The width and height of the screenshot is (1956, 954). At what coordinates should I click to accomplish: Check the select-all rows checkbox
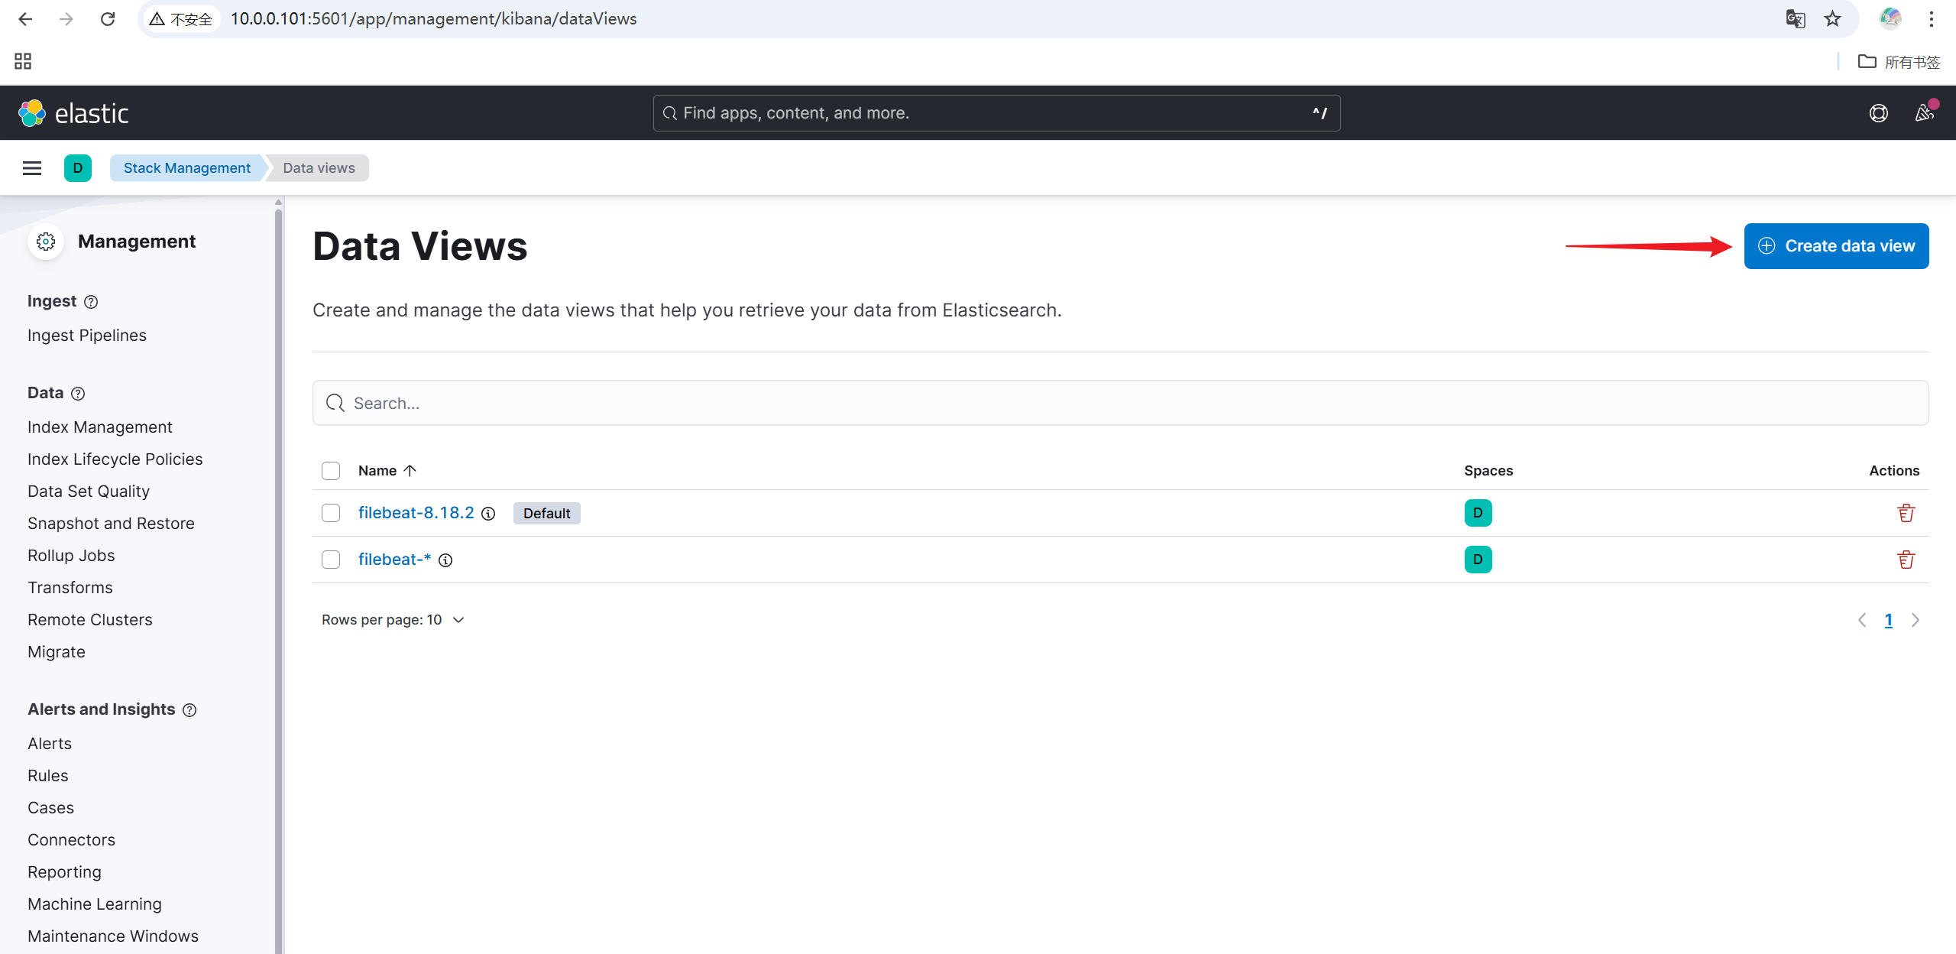coord(331,471)
